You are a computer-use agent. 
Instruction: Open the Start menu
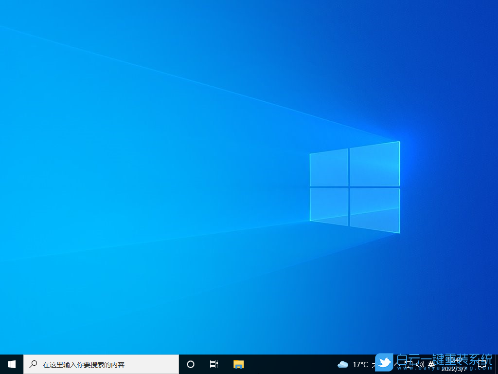pyautogui.click(x=11, y=364)
